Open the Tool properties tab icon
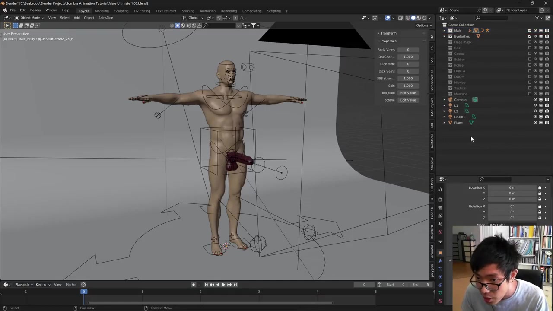 pos(440,189)
